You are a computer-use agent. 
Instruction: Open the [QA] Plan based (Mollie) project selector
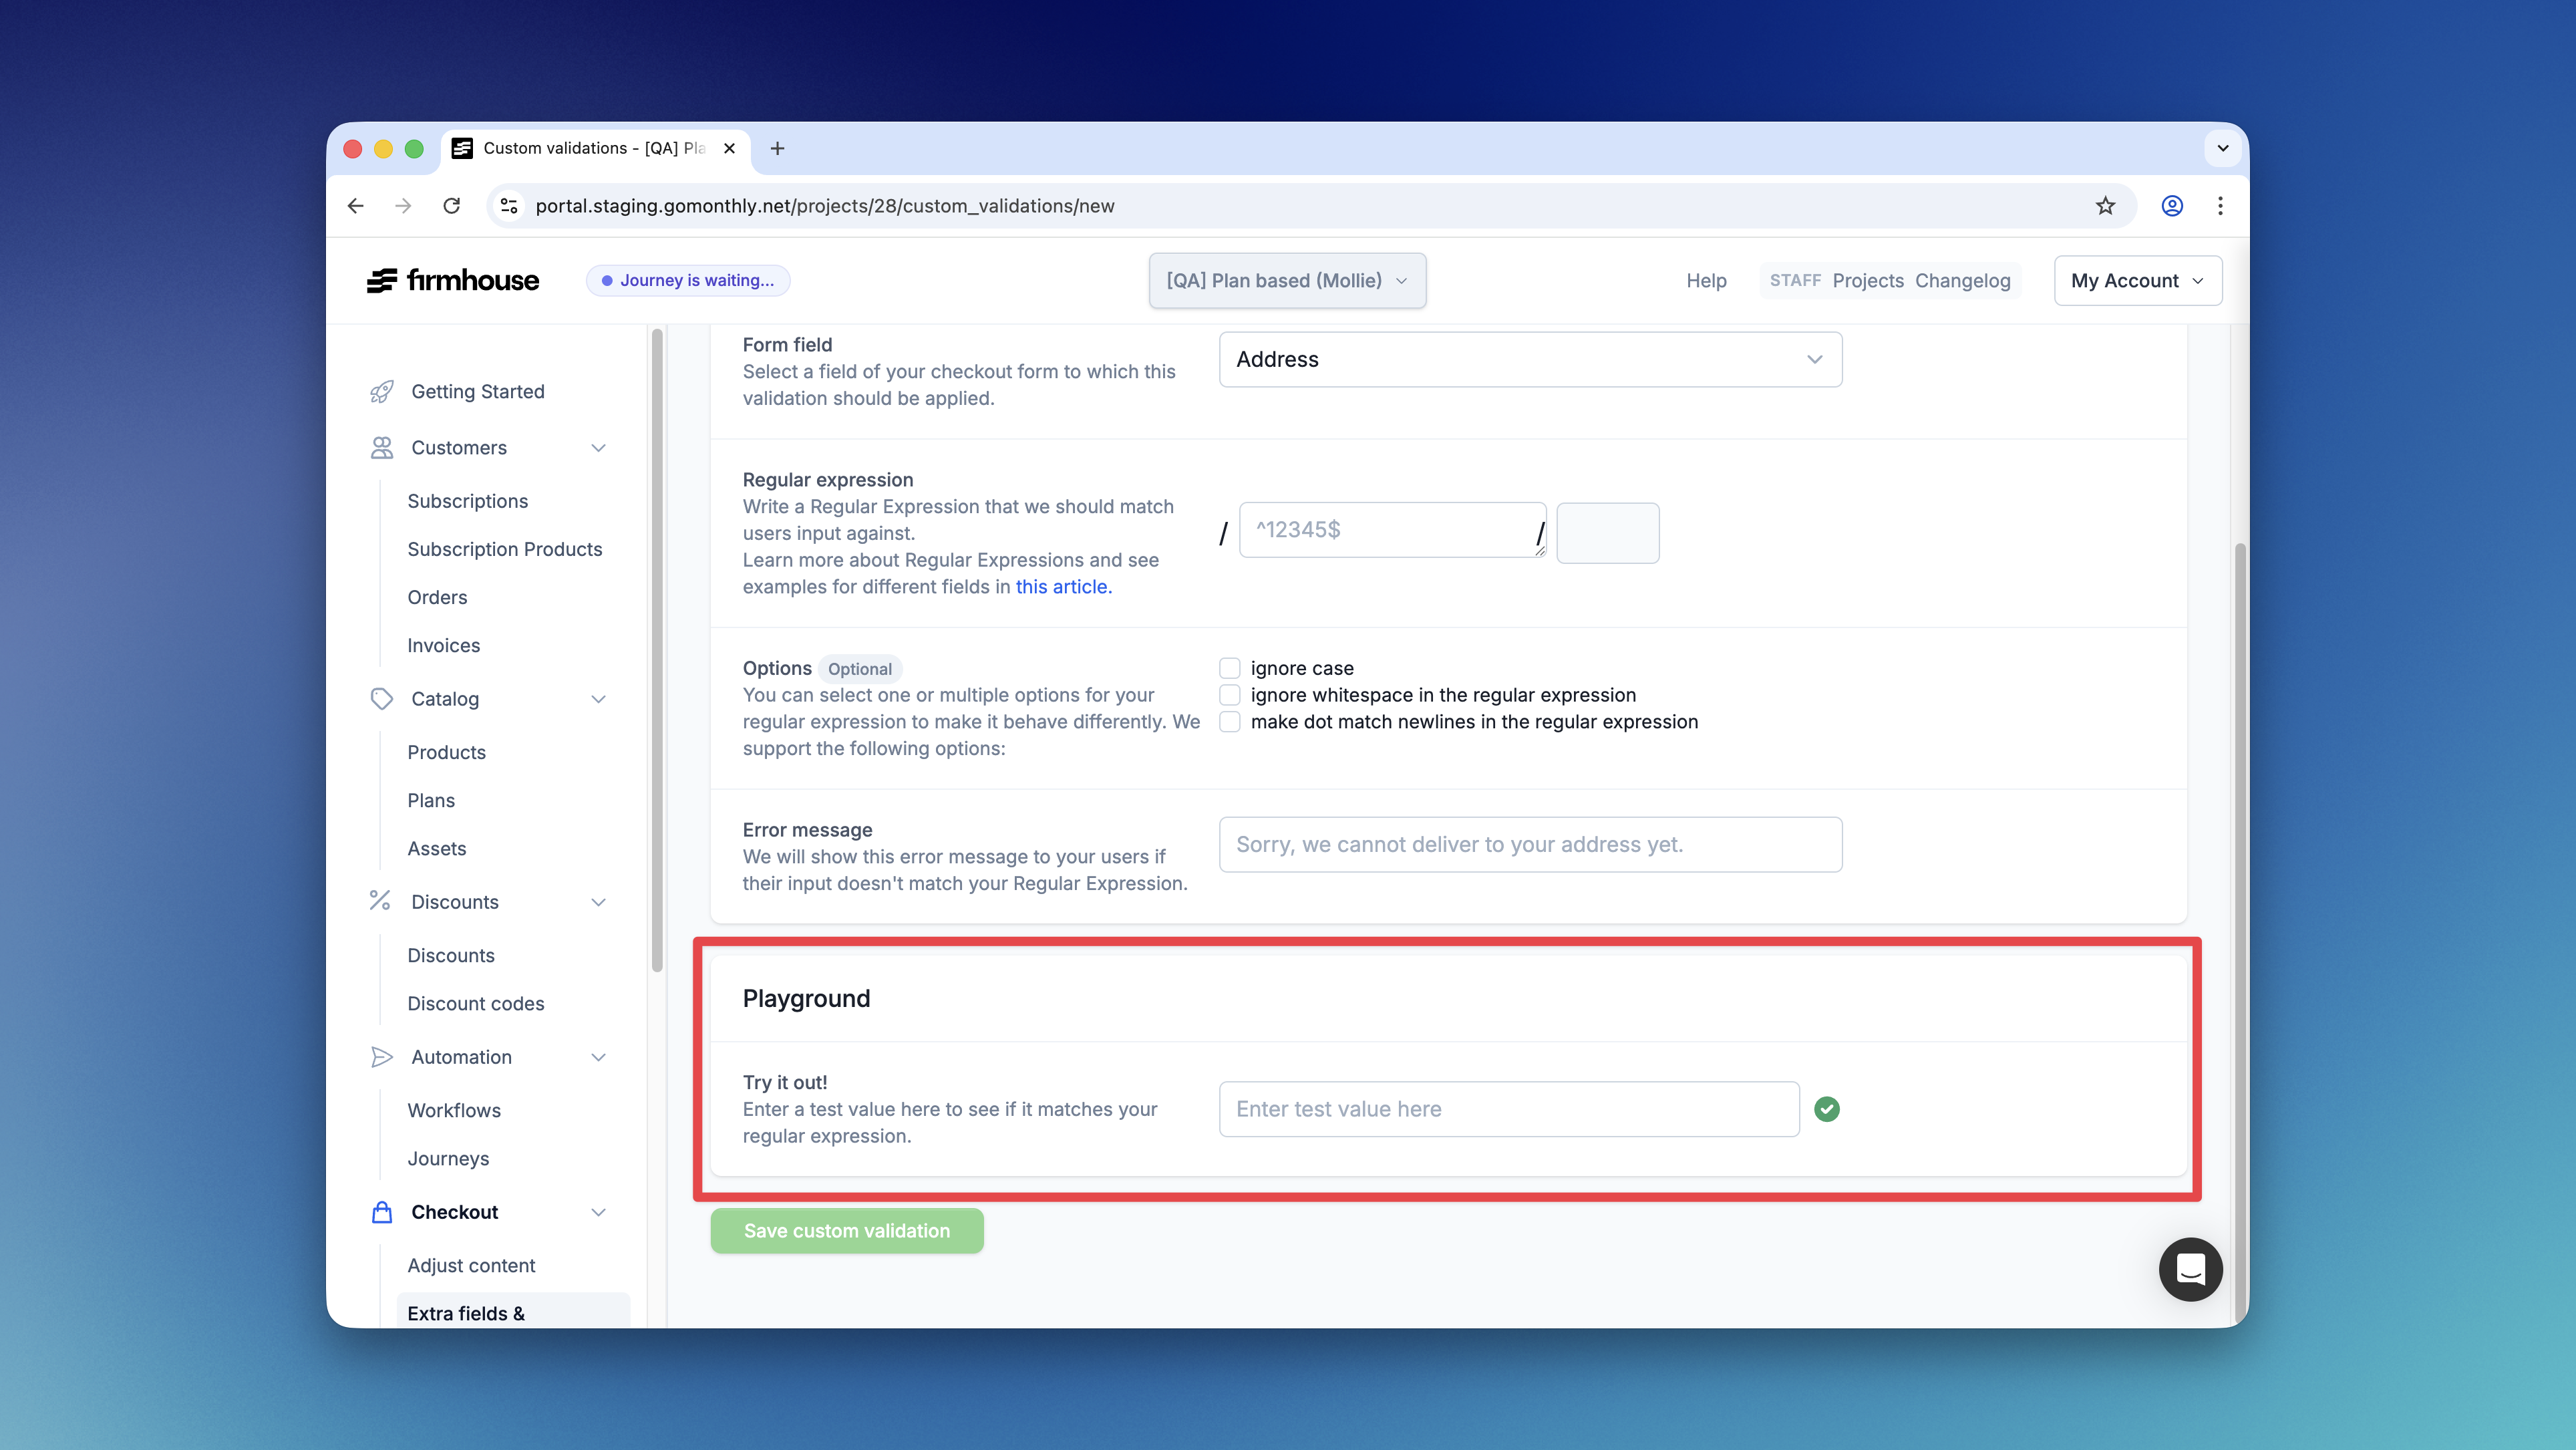point(1287,281)
